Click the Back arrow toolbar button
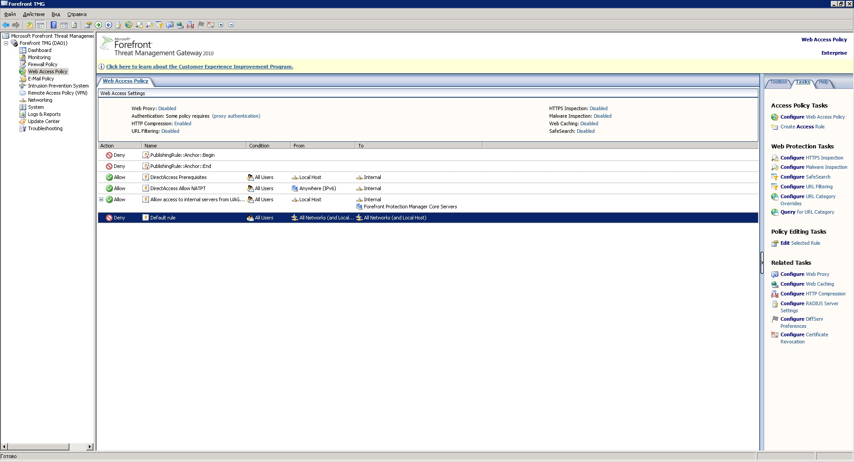The height and width of the screenshot is (462, 854). pos(6,25)
